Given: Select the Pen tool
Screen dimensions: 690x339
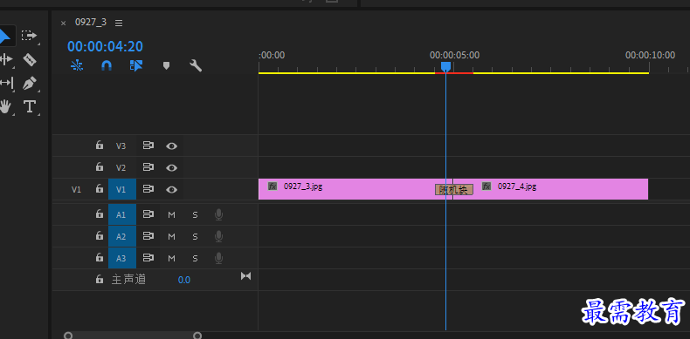Looking at the screenshot, I should coord(30,83).
